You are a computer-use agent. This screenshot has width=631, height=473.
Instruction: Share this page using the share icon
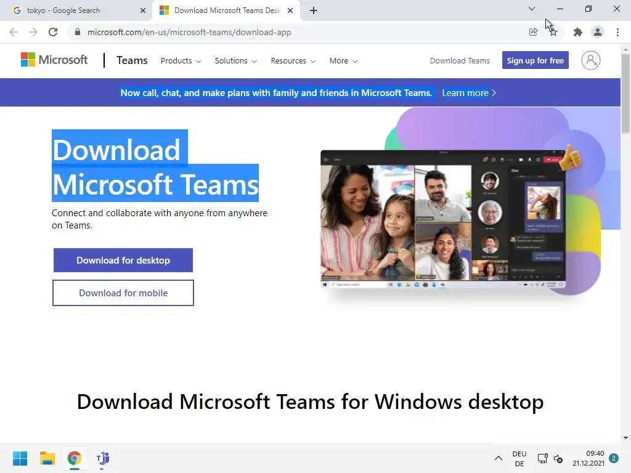(533, 32)
